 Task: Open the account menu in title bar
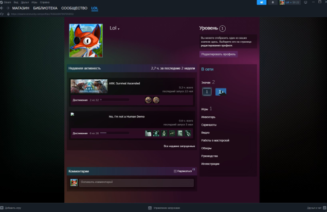290,3
